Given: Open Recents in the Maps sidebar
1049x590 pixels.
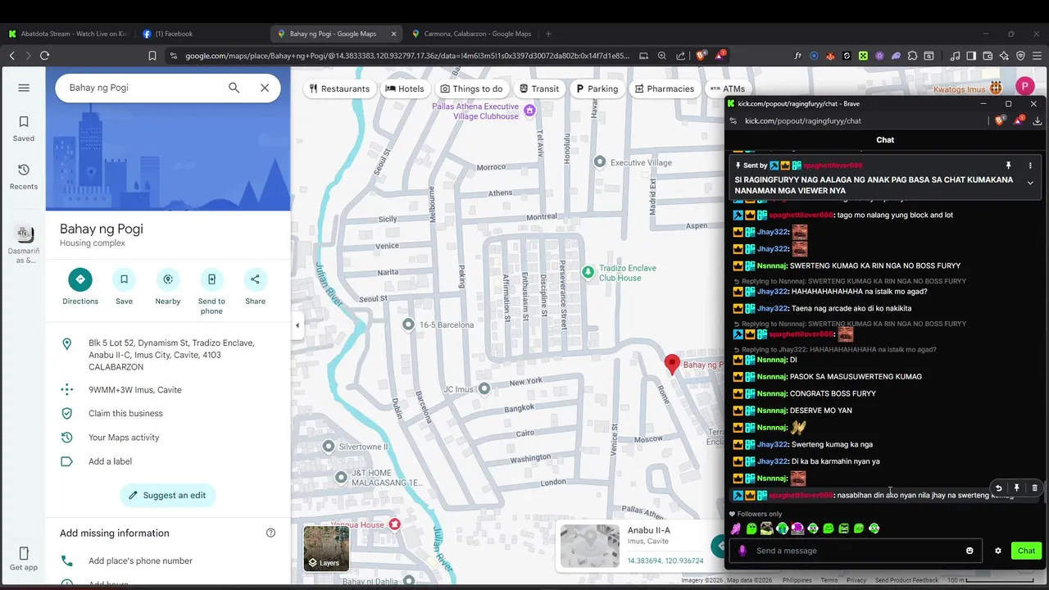Looking at the screenshot, I should pyautogui.click(x=24, y=176).
